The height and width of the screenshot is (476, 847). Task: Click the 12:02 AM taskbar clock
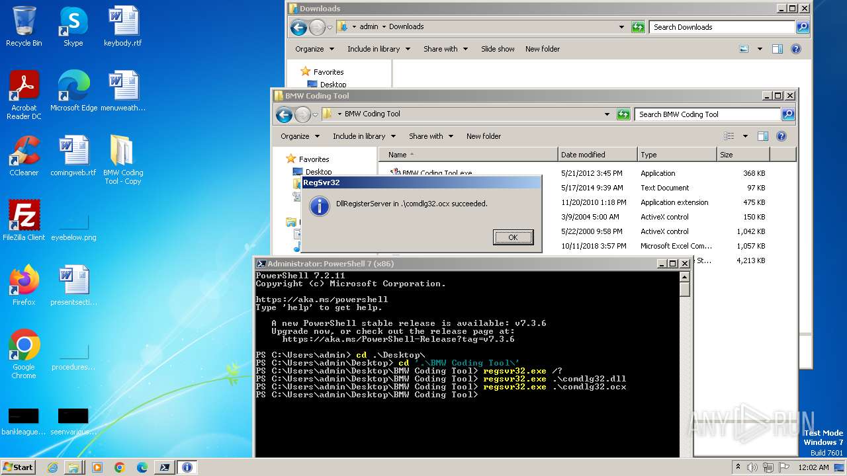click(x=813, y=467)
